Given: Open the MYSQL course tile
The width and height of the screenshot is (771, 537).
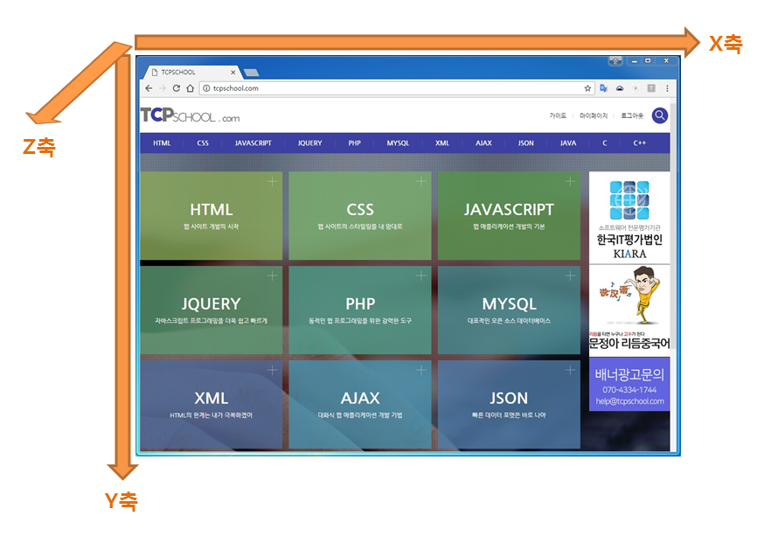Looking at the screenshot, I should tap(509, 310).
